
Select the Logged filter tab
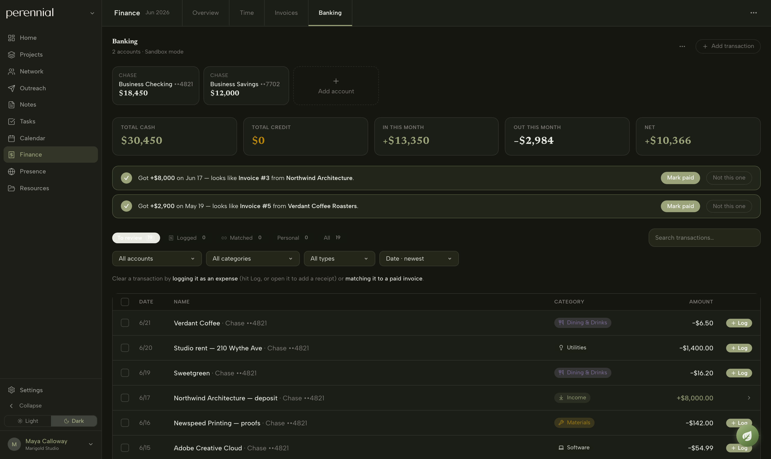(187, 238)
